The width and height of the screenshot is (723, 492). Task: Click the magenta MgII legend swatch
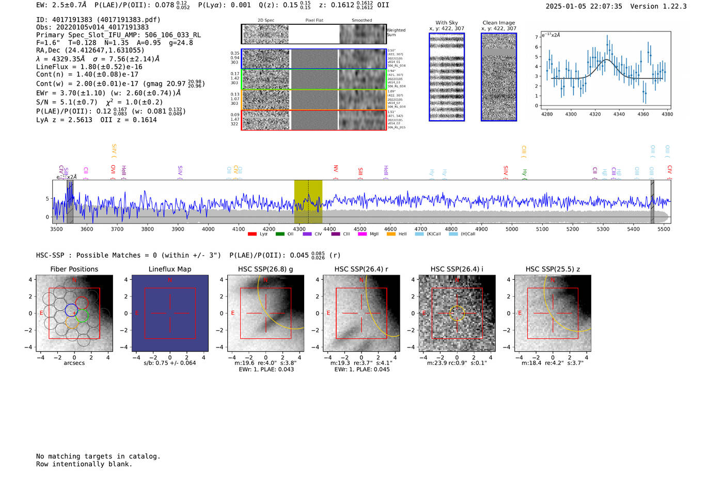point(362,234)
